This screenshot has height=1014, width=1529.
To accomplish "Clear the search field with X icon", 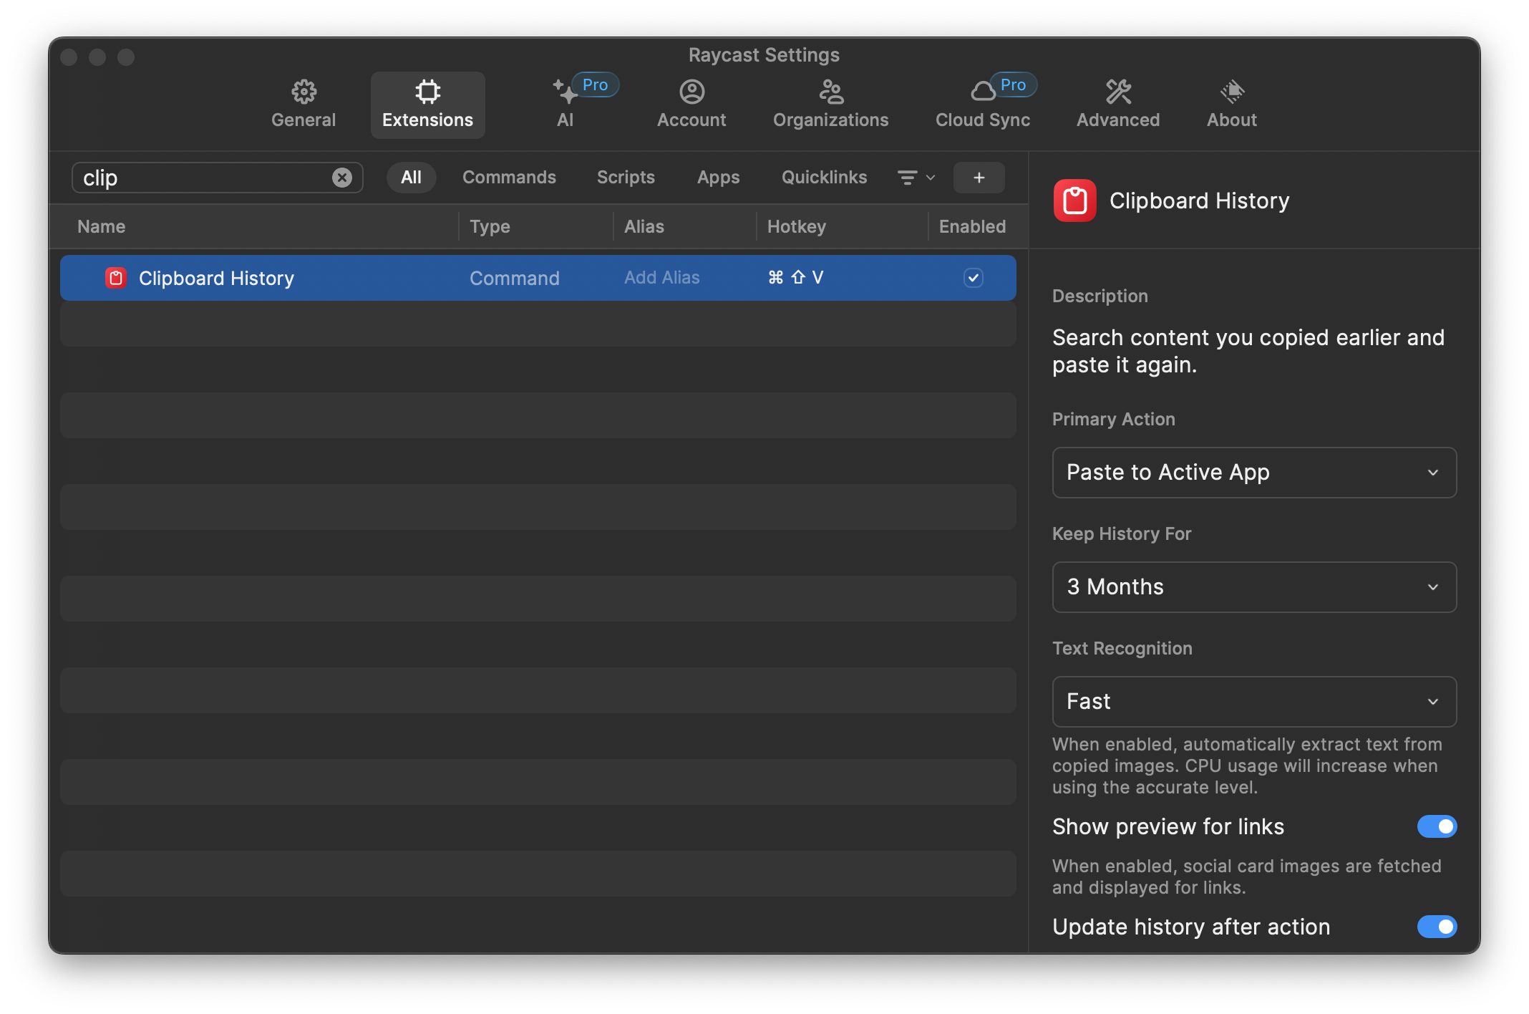I will click(342, 178).
